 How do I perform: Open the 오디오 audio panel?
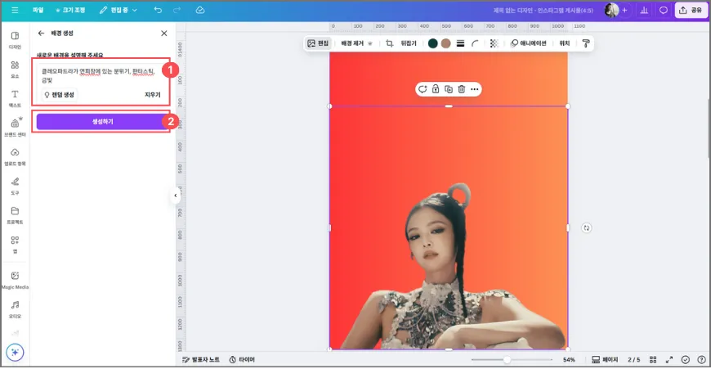coord(15,309)
